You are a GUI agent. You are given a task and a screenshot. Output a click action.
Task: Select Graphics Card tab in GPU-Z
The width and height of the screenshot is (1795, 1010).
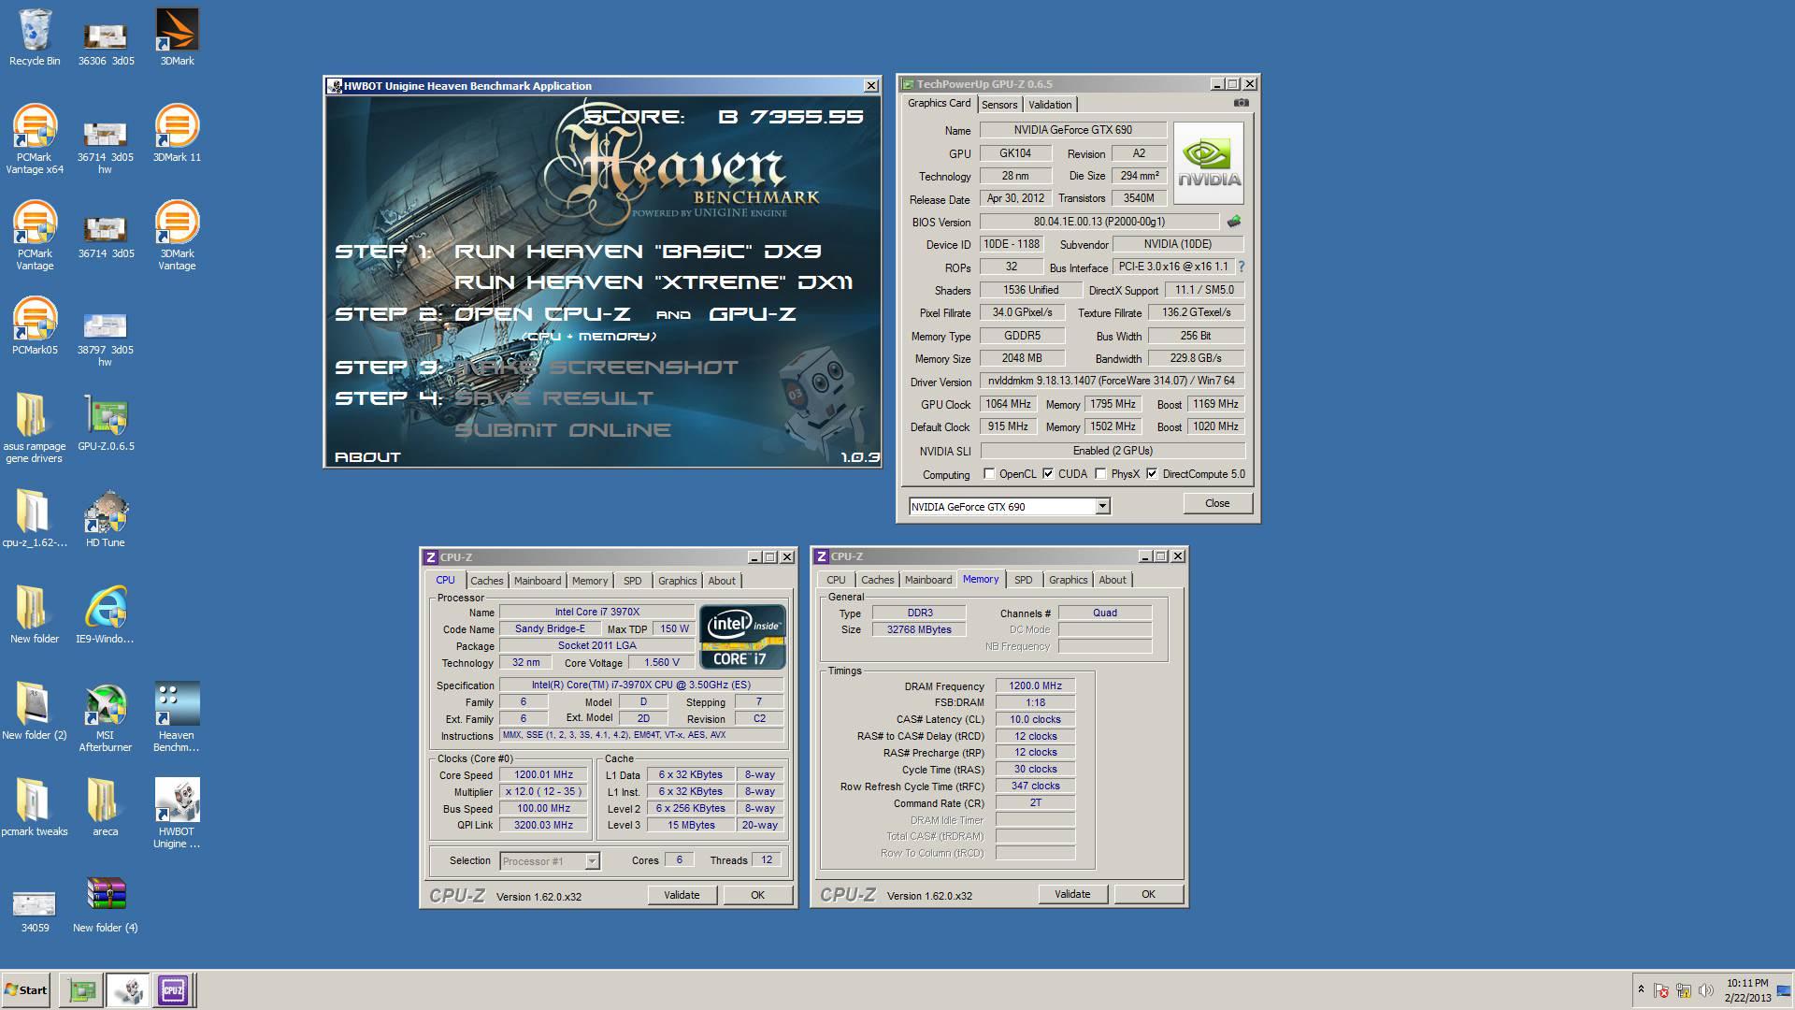(x=939, y=103)
